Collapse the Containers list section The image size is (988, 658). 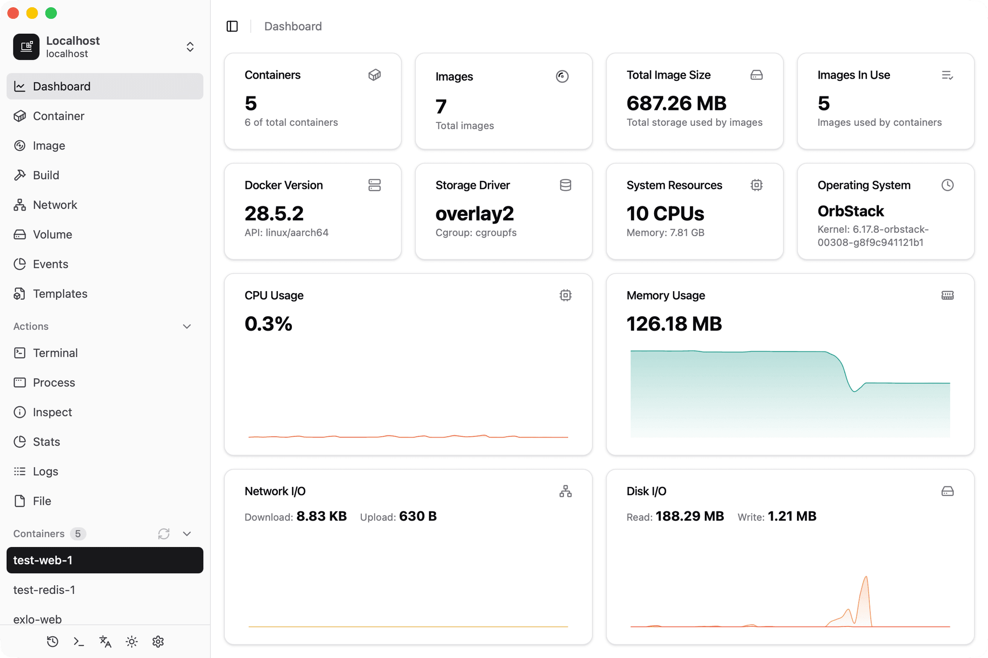187,534
